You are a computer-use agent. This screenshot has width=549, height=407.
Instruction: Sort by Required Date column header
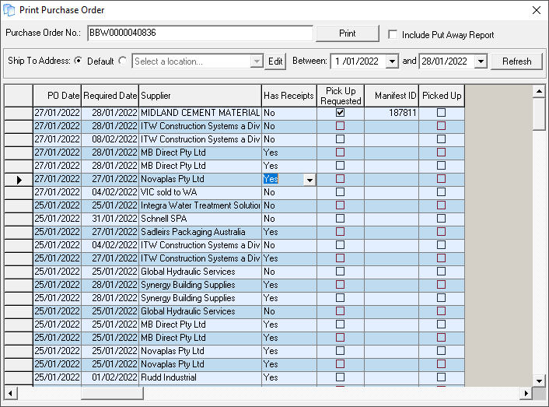coord(110,96)
